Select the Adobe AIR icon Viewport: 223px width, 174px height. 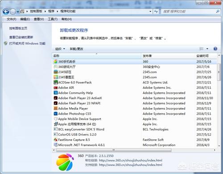click(56, 87)
